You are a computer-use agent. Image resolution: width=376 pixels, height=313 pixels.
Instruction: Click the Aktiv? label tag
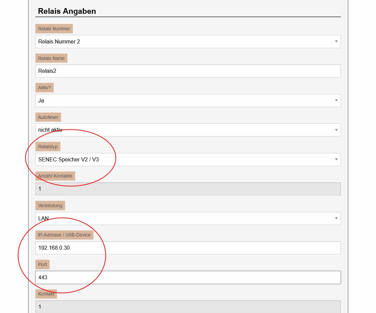45,88
